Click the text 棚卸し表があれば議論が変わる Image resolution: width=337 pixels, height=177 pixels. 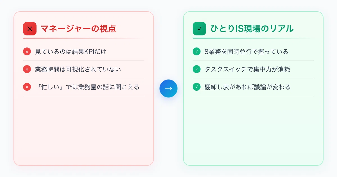pyautogui.click(x=247, y=87)
